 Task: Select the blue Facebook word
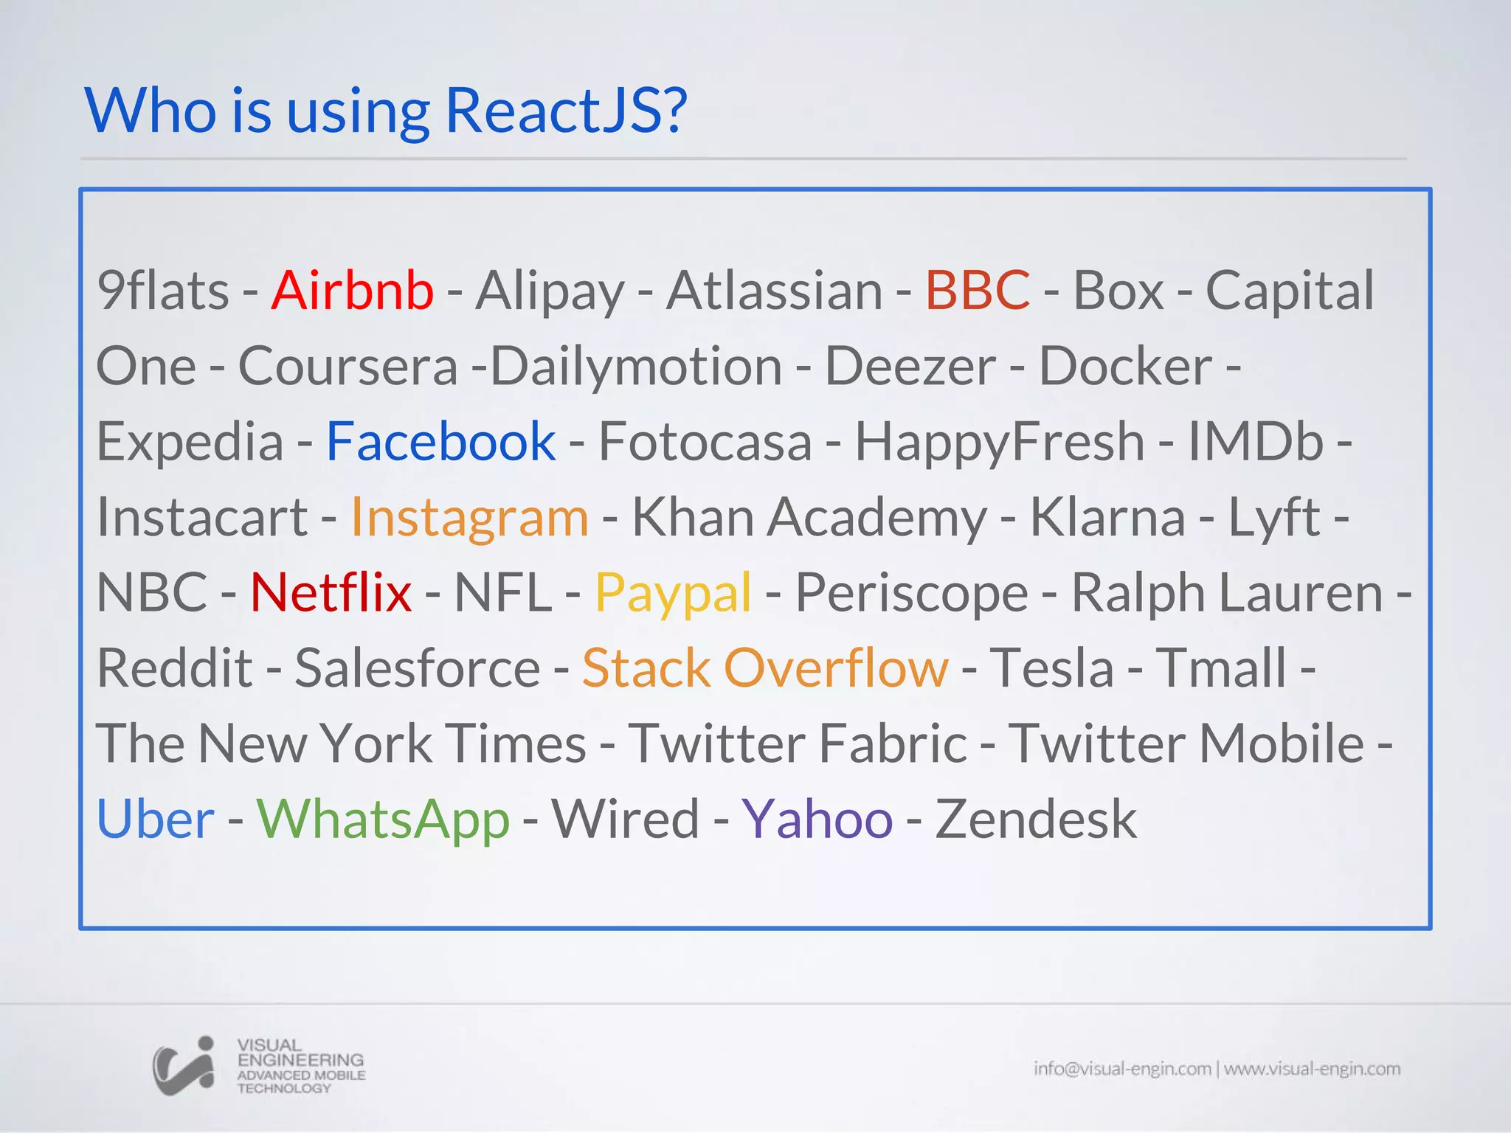pos(440,441)
